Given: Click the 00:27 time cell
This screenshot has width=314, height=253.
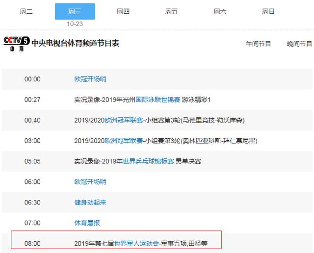Looking at the screenshot, I should pos(32,100).
